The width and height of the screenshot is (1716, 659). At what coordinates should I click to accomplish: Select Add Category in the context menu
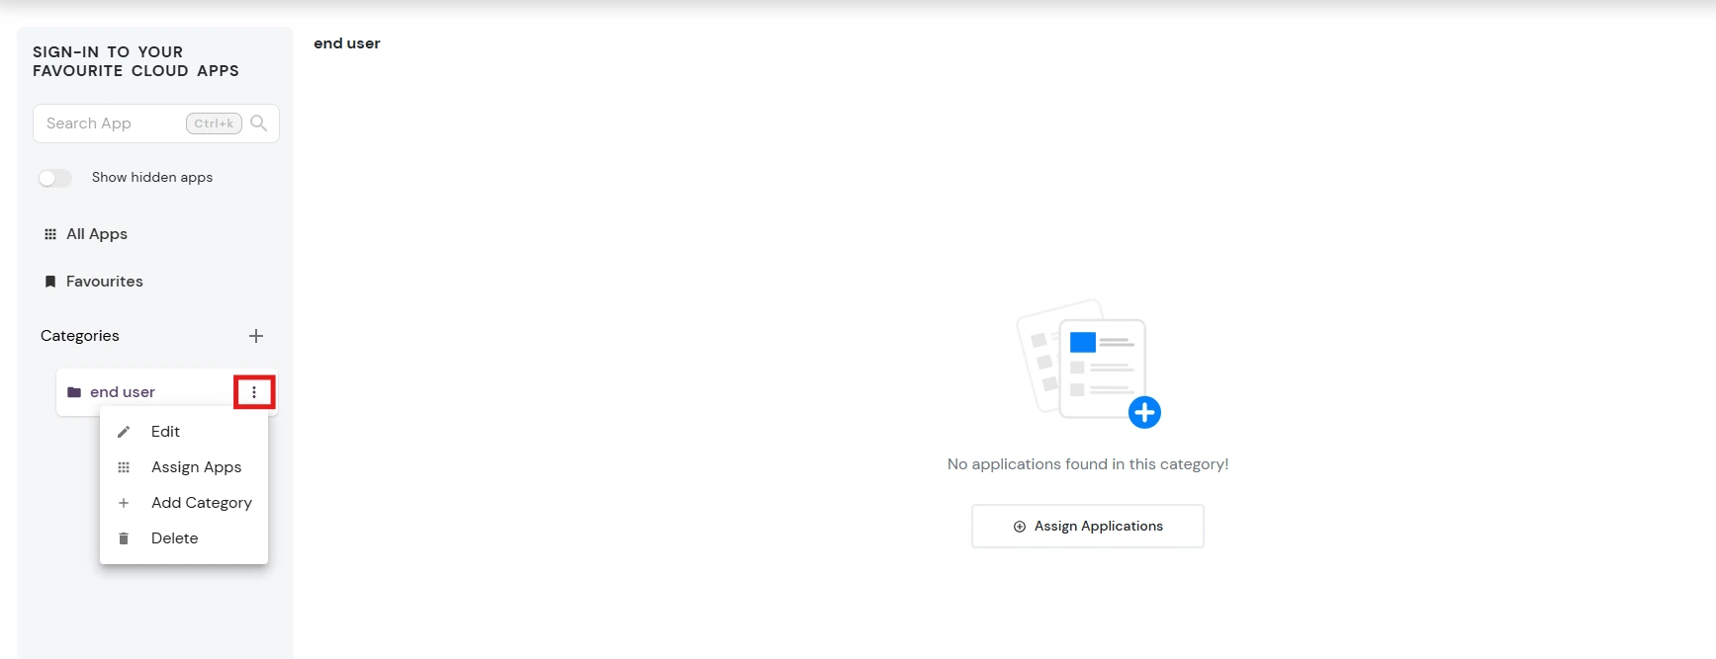pos(201,503)
